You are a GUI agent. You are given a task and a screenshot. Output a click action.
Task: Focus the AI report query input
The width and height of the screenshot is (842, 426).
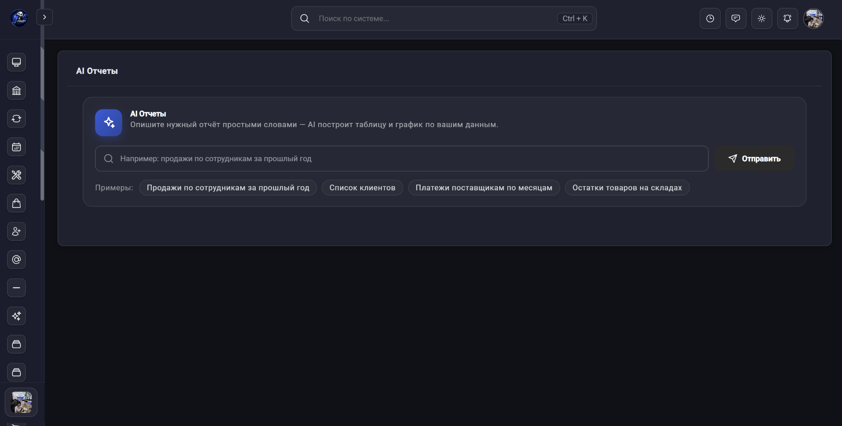(x=402, y=159)
